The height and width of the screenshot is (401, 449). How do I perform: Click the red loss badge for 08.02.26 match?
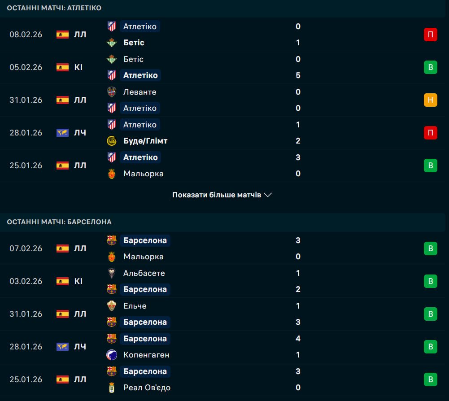tap(430, 35)
